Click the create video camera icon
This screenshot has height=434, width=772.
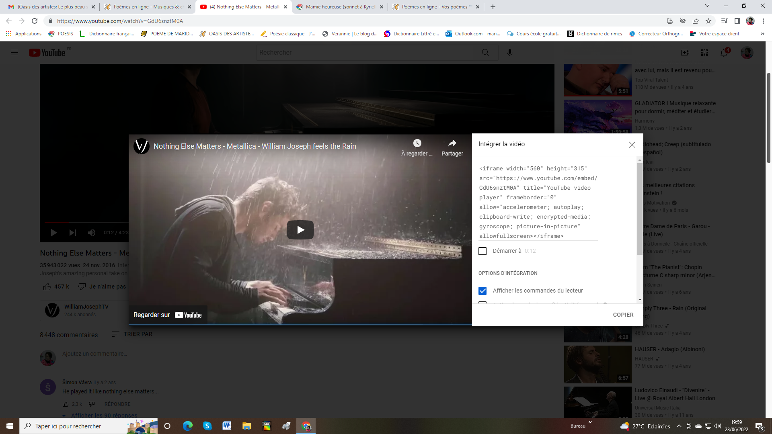685,53
